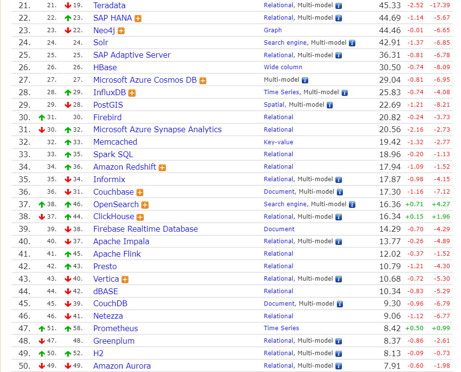Click the info icon in the ClickHouse row
This screenshot has height=372, width=461.
click(x=339, y=217)
